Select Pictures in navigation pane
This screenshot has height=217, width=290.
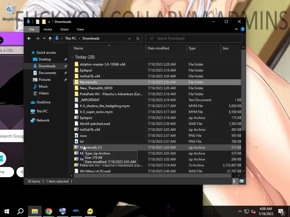44,79
